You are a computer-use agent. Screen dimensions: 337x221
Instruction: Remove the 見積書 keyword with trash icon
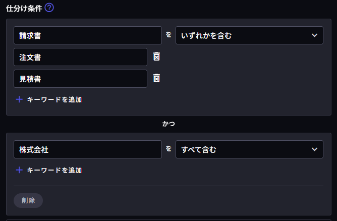tap(157, 78)
